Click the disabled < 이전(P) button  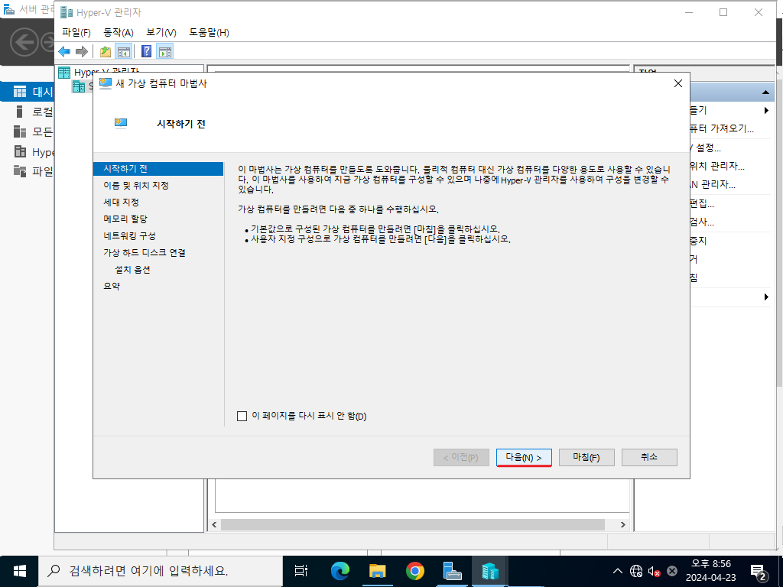coord(461,457)
